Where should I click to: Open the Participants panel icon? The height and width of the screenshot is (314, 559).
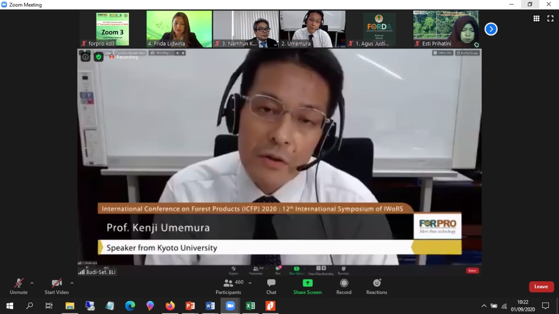click(x=228, y=283)
